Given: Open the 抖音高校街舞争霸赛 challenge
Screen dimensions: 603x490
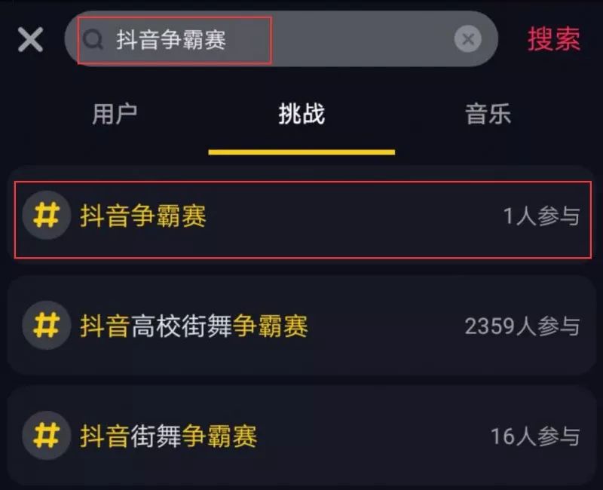Looking at the screenshot, I should pos(194,326).
